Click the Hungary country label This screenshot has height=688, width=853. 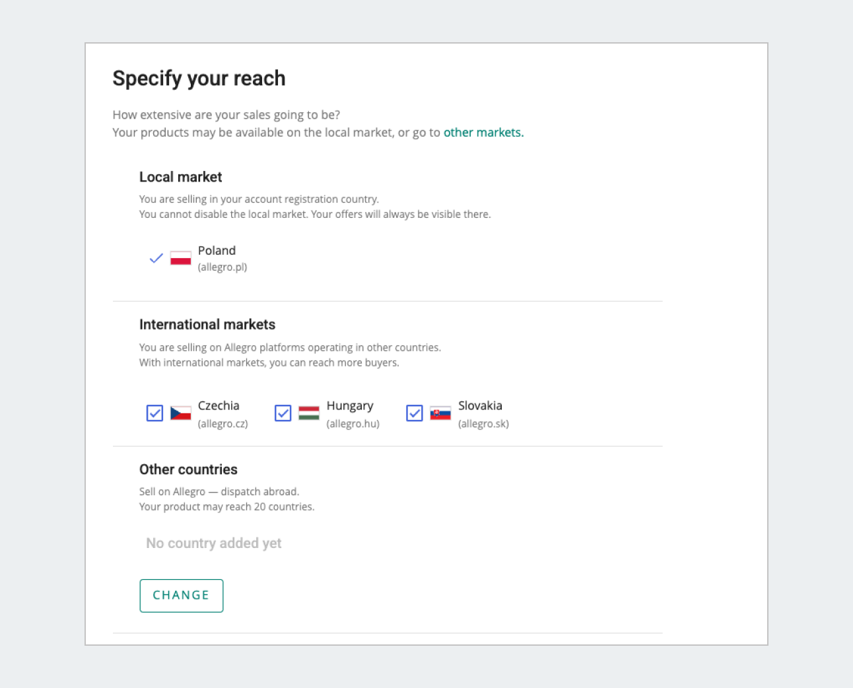click(350, 406)
